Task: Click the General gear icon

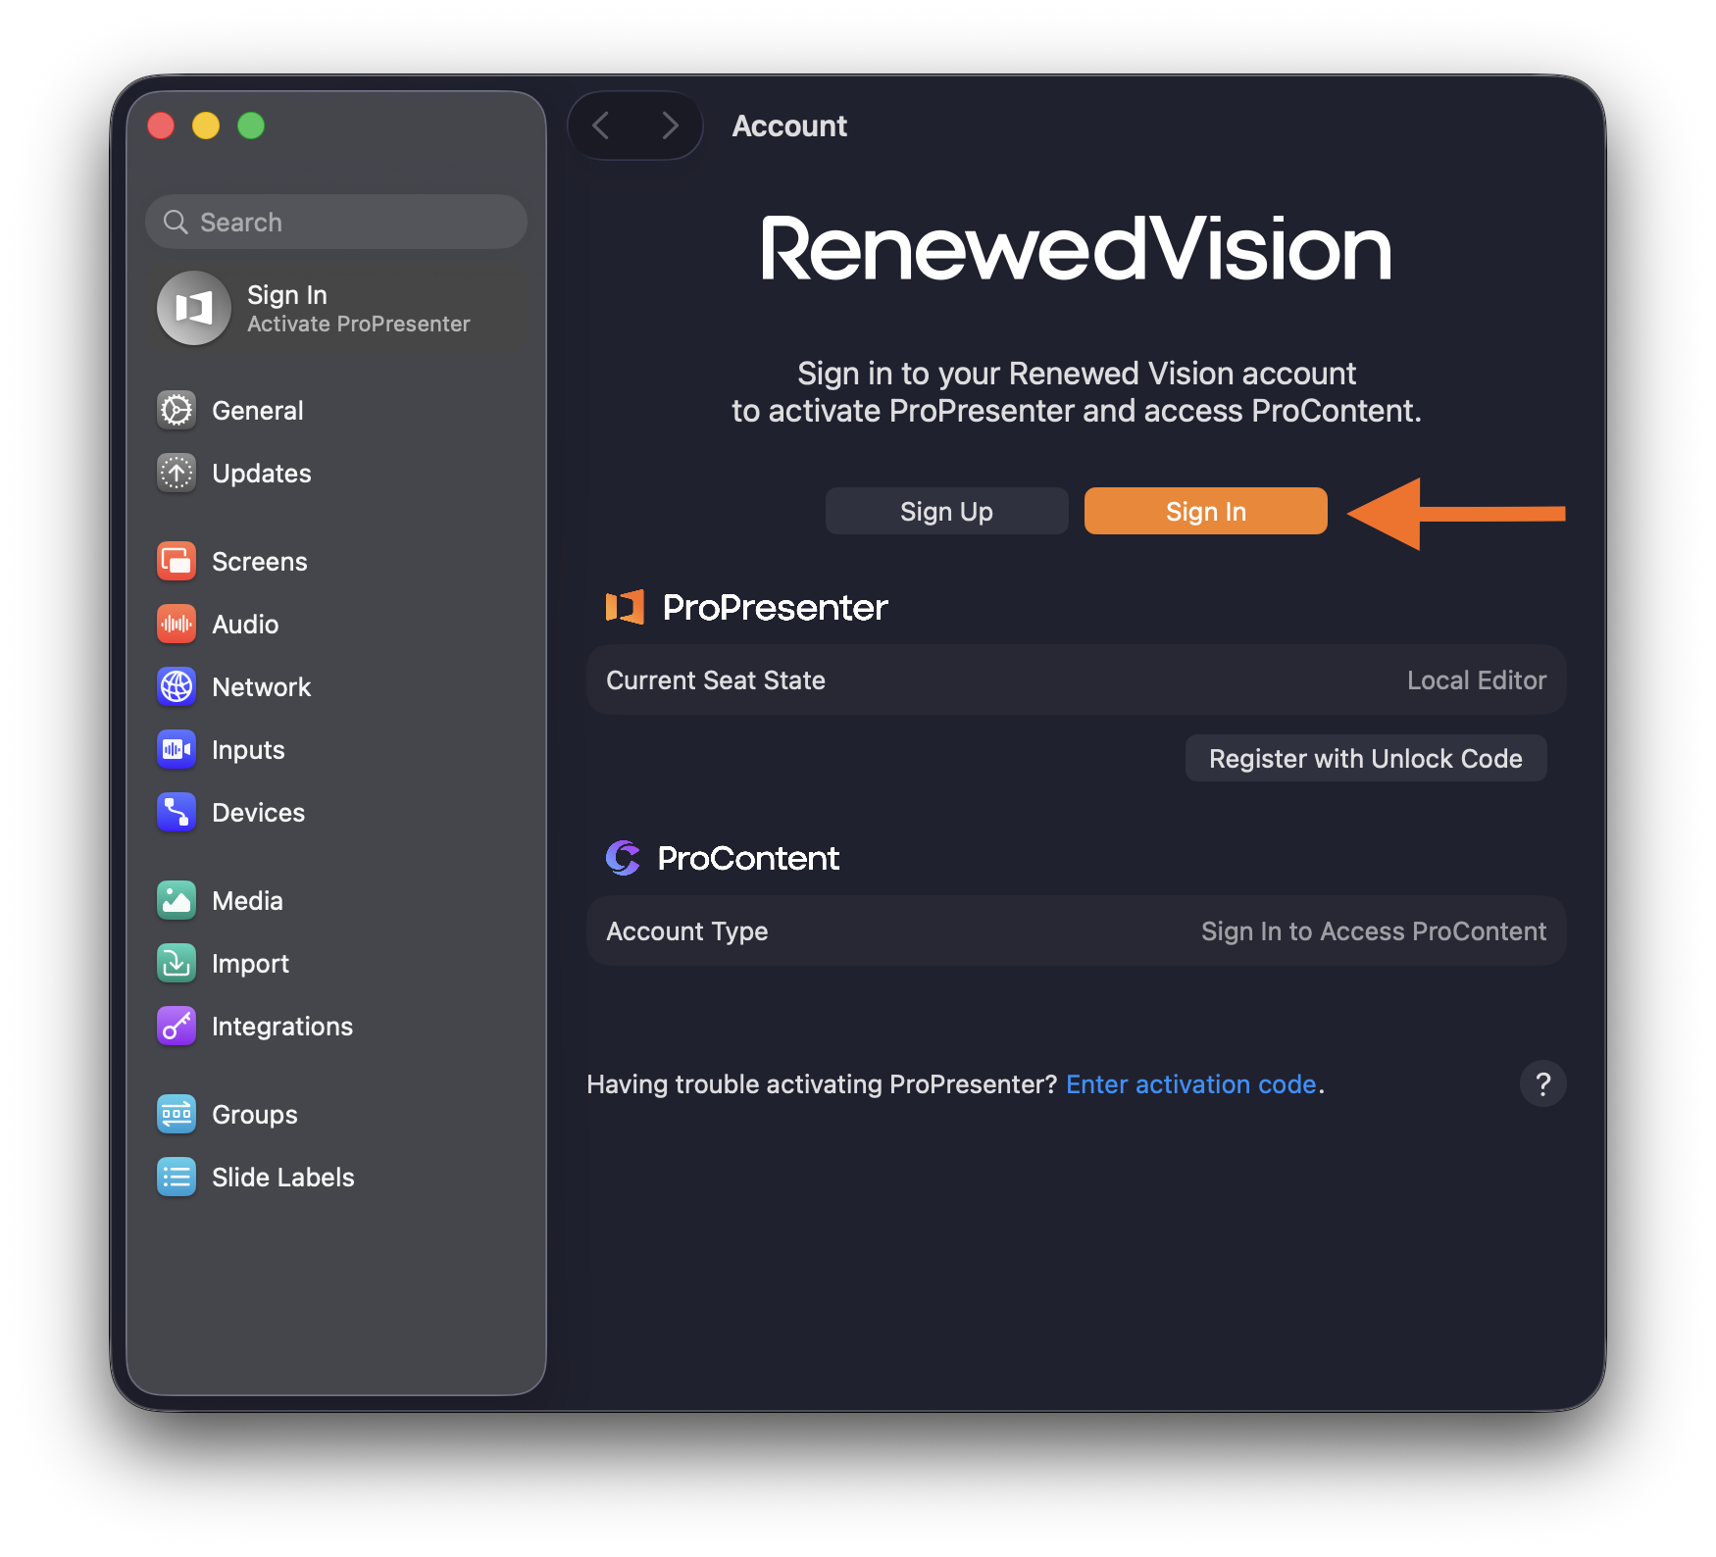Action: (x=177, y=410)
